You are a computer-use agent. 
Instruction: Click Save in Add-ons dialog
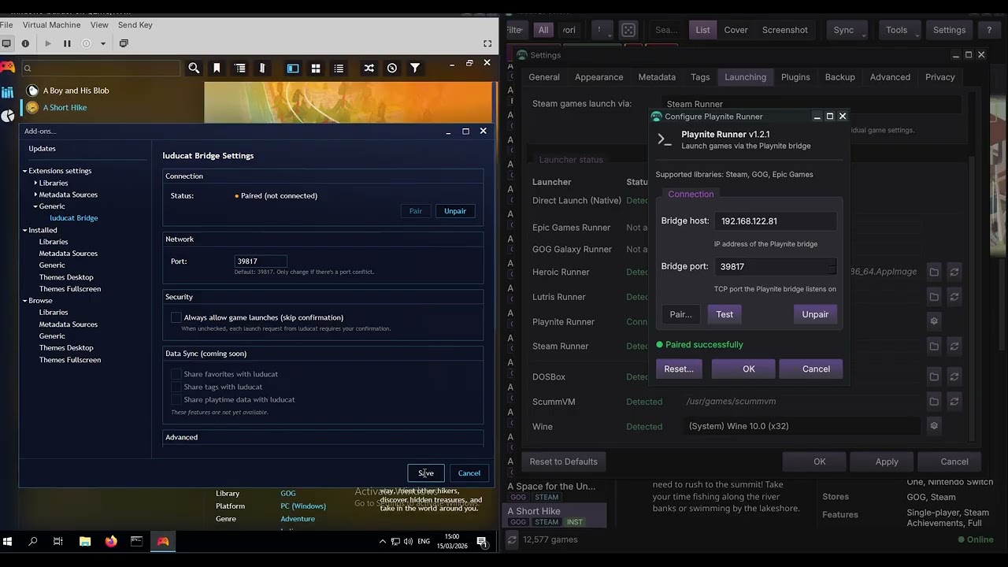click(x=426, y=473)
